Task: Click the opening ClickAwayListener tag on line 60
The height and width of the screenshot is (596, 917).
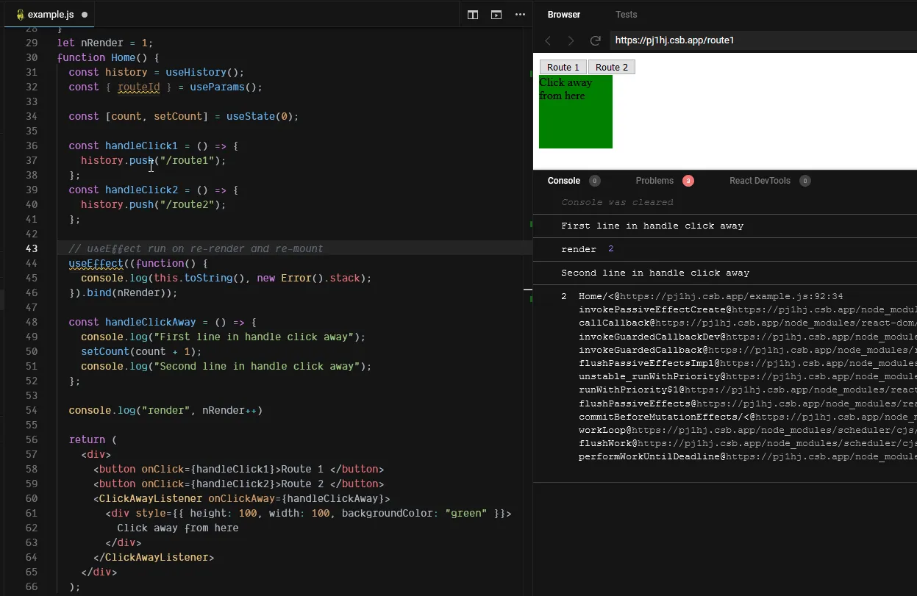Action: coord(241,498)
